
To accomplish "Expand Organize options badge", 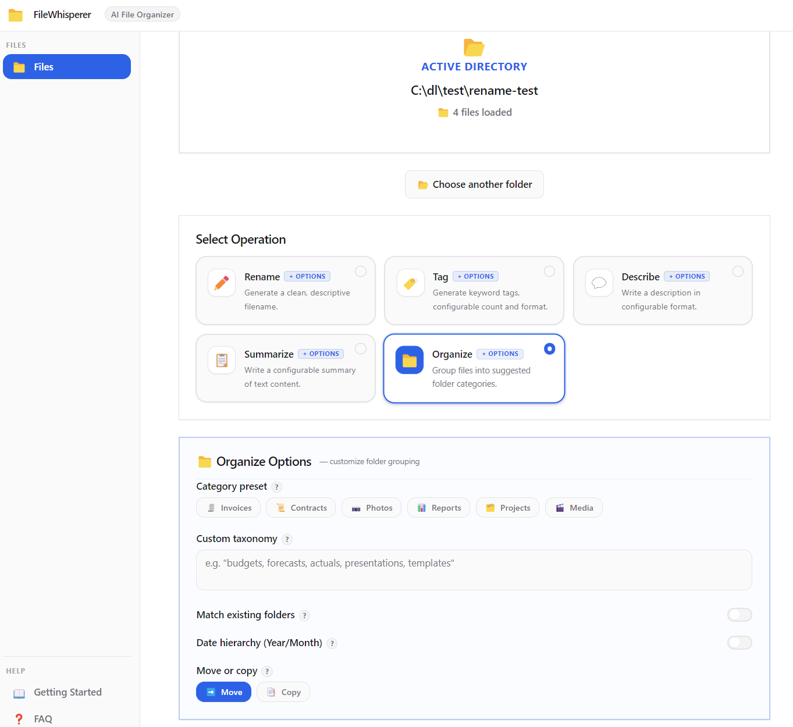I will (x=500, y=354).
